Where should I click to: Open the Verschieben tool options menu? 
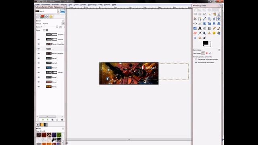coord(219,50)
